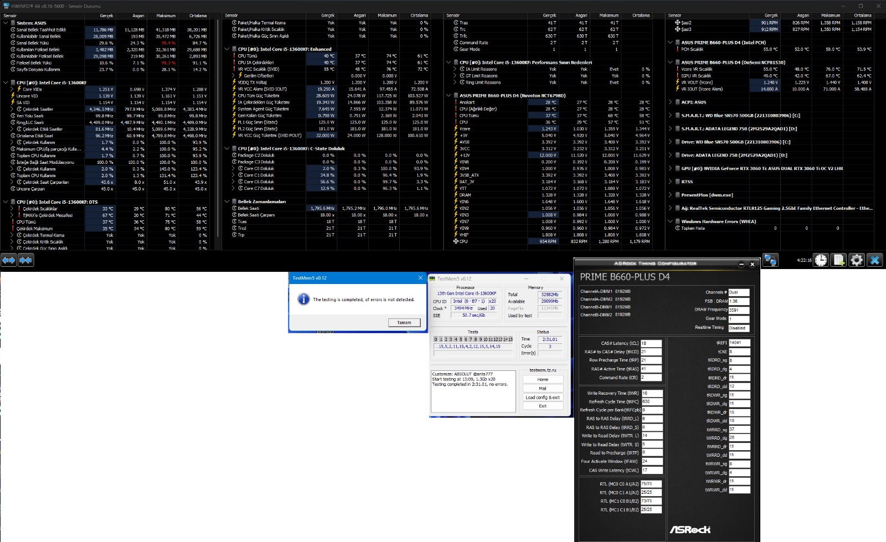Expand the Çekirdek Sıcaklıklar row
886x542 pixels.
coord(12,209)
